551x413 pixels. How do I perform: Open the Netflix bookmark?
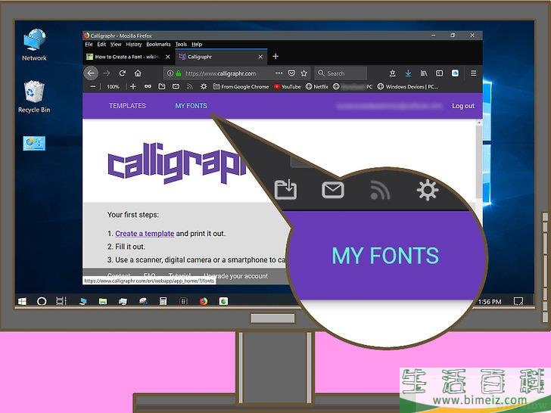(317, 86)
